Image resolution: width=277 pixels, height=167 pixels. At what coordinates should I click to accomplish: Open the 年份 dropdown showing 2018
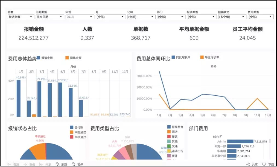click(x=80, y=17)
